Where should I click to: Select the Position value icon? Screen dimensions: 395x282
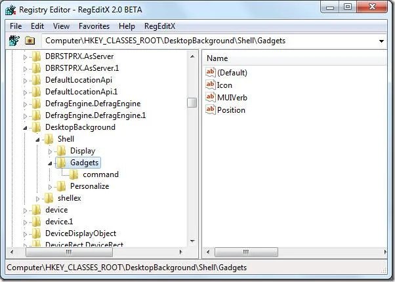coord(211,110)
